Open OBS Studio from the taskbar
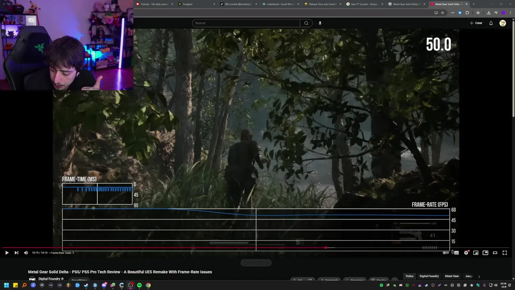 130,285
